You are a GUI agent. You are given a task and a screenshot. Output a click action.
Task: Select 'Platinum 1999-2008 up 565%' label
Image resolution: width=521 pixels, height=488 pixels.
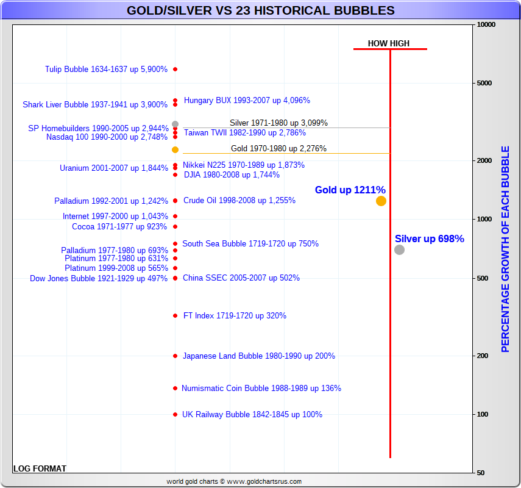[x=116, y=268]
